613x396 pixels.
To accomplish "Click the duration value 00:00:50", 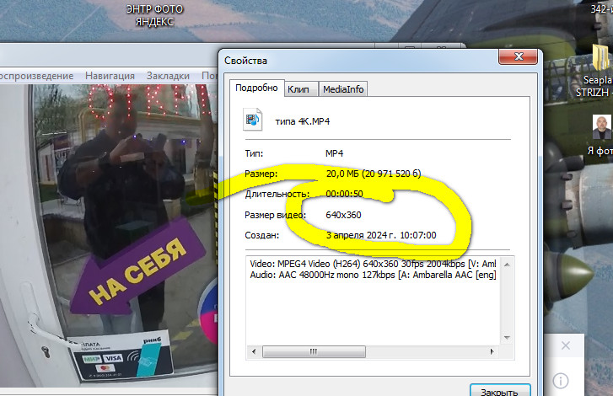I will pos(344,194).
